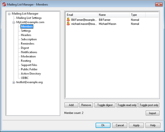Collapse the MyList@example.com tree node
The image size is (165, 132).
14,23
